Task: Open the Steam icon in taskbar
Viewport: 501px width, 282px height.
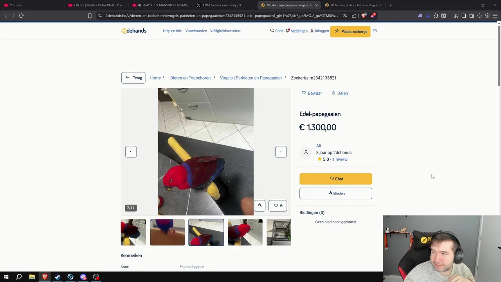Action: click(x=58, y=277)
